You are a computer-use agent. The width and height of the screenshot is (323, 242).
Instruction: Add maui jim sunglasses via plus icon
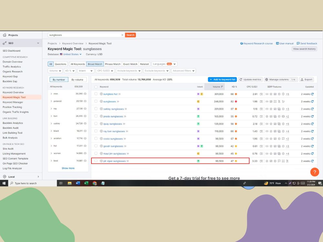click(x=101, y=153)
